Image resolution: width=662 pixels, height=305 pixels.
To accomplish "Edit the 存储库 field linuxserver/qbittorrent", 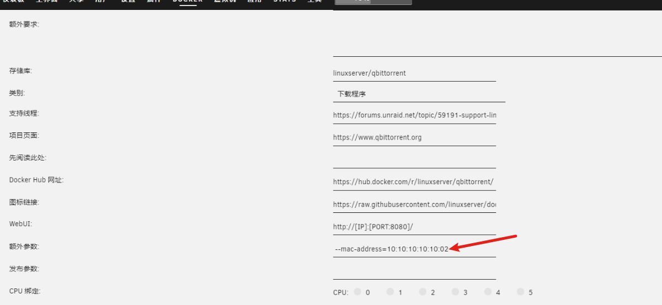I will [x=414, y=73].
